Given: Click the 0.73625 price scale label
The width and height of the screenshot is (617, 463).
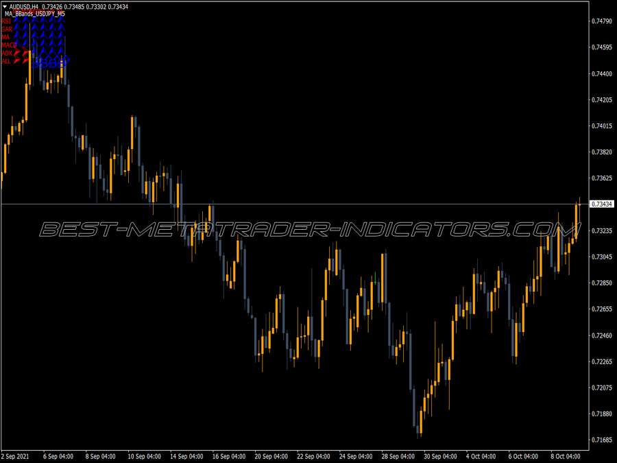Looking at the screenshot, I should pyautogui.click(x=602, y=178).
